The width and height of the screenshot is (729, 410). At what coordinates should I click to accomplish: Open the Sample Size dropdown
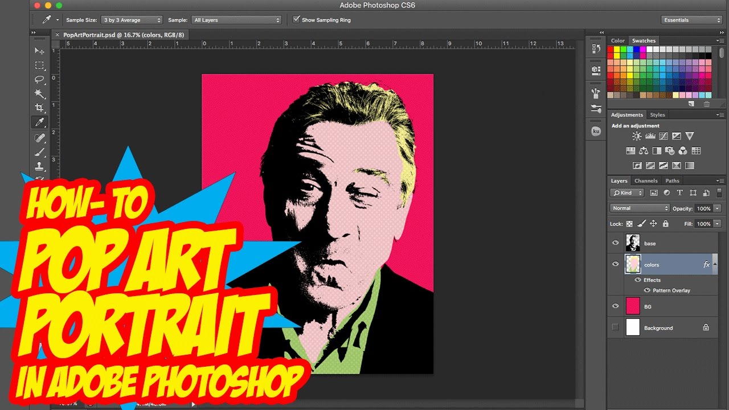[132, 20]
